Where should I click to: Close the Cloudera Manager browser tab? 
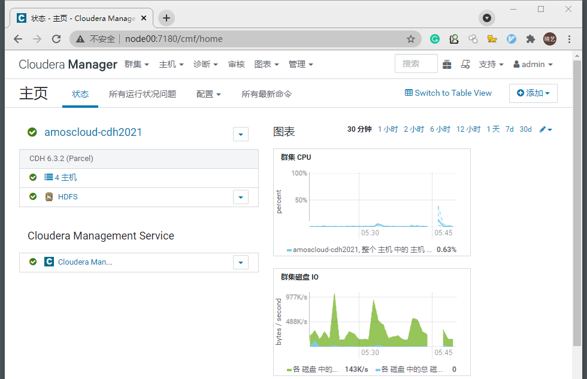[x=143, y=18]
